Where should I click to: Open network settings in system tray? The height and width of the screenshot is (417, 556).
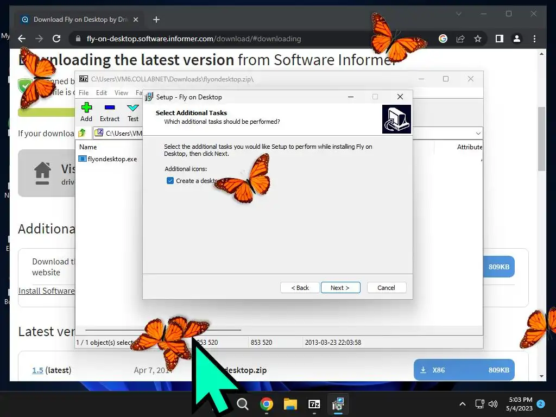point(479,404)
